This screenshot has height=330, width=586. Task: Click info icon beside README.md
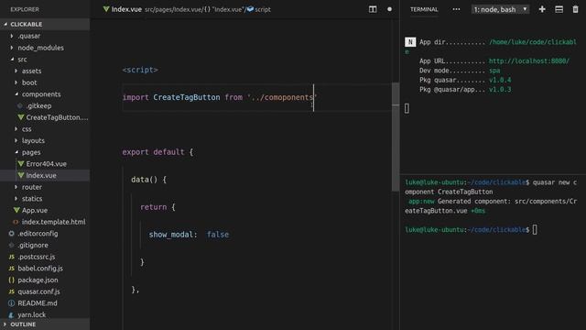pyautogui.click(x=12, y=303)
